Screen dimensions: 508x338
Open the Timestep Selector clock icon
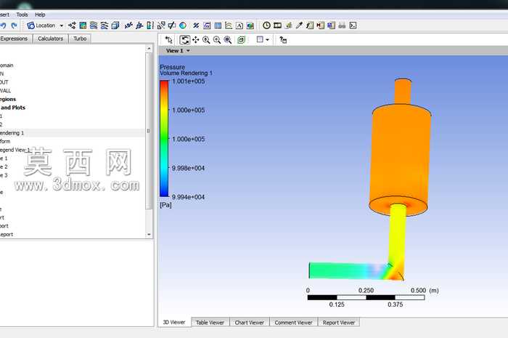click(x=266, y=25)
